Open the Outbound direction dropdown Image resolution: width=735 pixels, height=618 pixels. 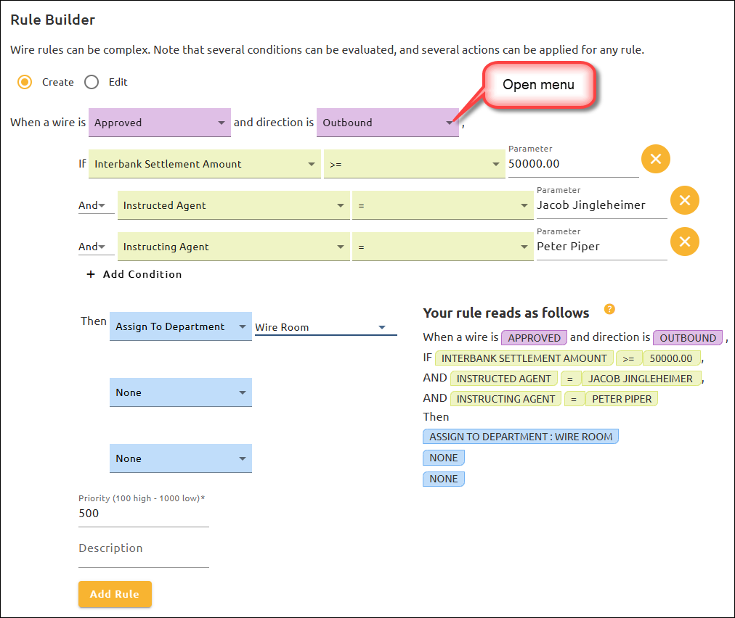[450, 123]
